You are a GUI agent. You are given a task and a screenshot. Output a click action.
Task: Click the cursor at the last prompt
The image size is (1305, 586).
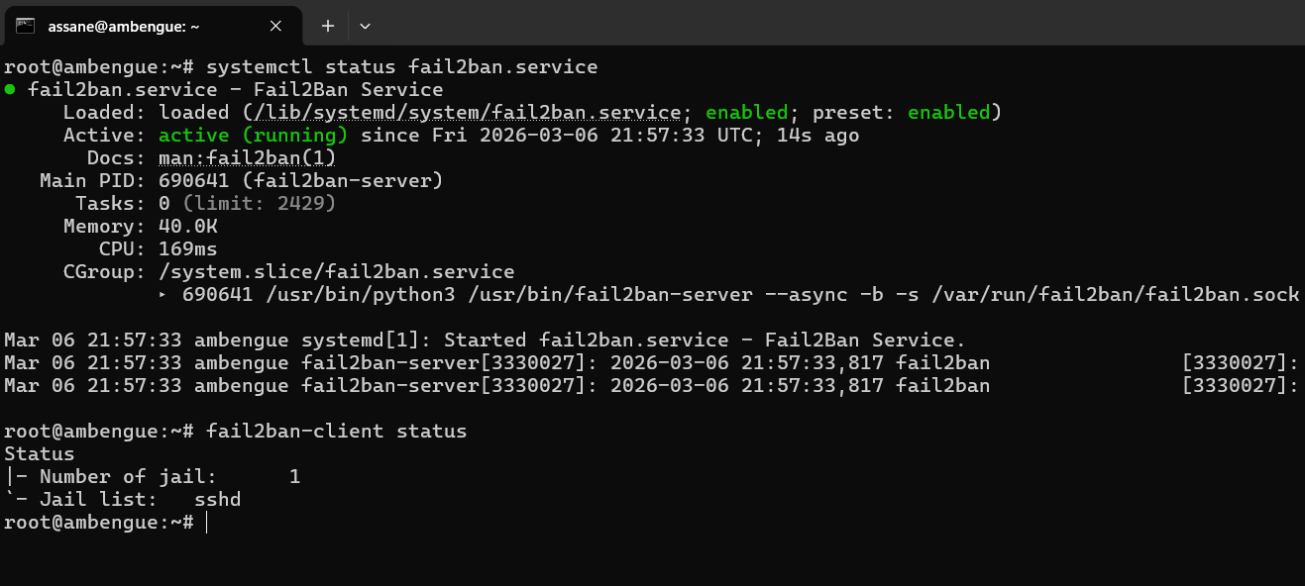point(207,523)
